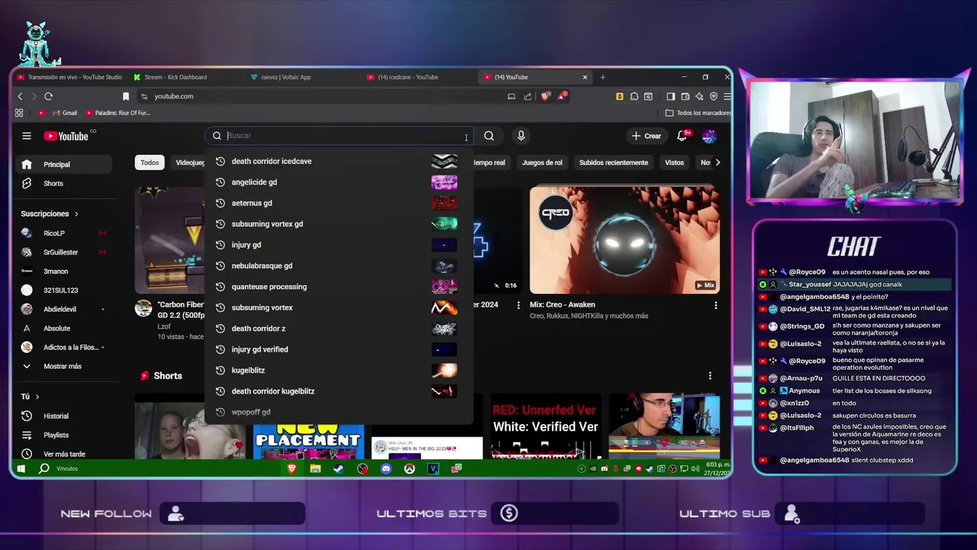Open the browser extensions puzzle icon
This screenshot has height=550, width=977.
coord(634,96)
